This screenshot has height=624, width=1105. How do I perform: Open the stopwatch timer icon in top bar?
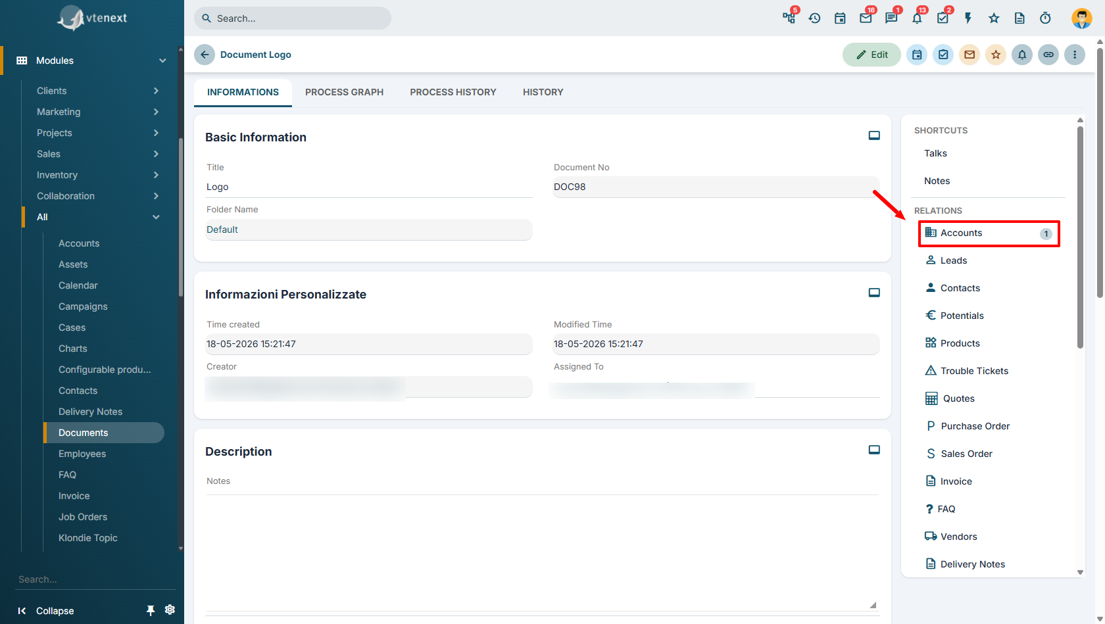[1045, 18]
